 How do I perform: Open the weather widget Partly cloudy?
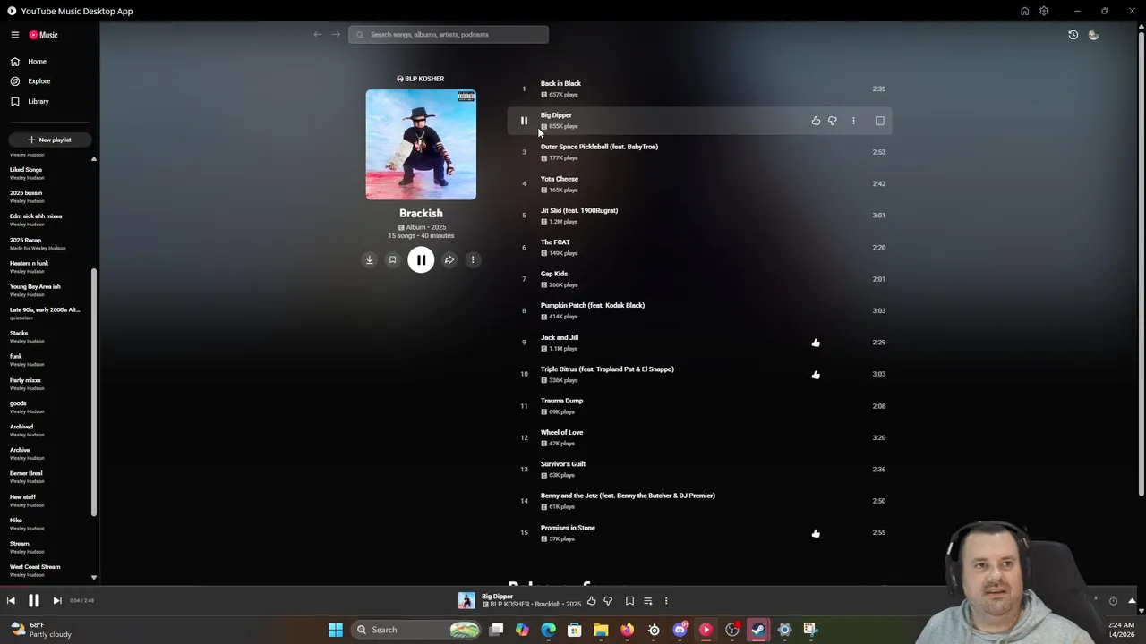pyautogui.click(x=40, y=630)
